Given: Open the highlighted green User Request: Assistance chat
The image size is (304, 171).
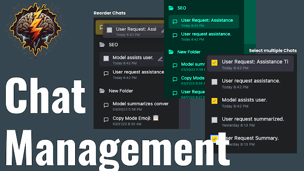Looking at the screenshot, I should 204,22.
